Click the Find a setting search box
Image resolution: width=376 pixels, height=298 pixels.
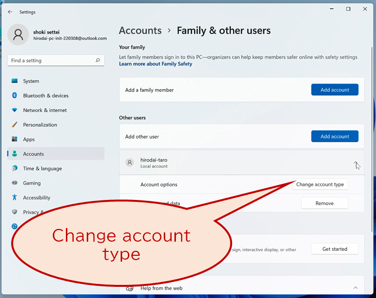pyautogui.click(x=56, y=60)
